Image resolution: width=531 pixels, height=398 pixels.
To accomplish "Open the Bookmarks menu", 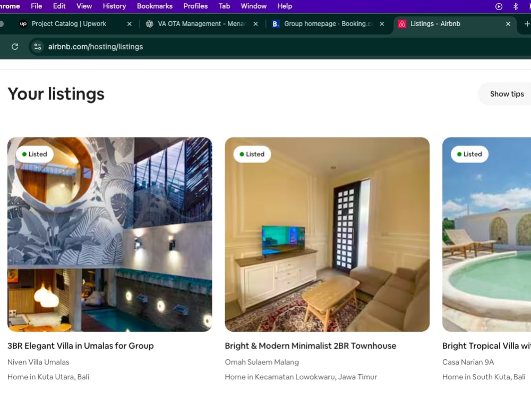I will pyautogui.click(x=155, y=6).
